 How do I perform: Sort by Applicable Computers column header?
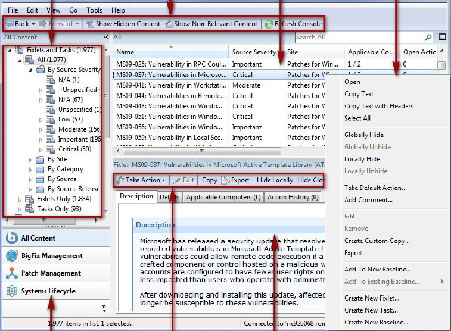(371, 52)
